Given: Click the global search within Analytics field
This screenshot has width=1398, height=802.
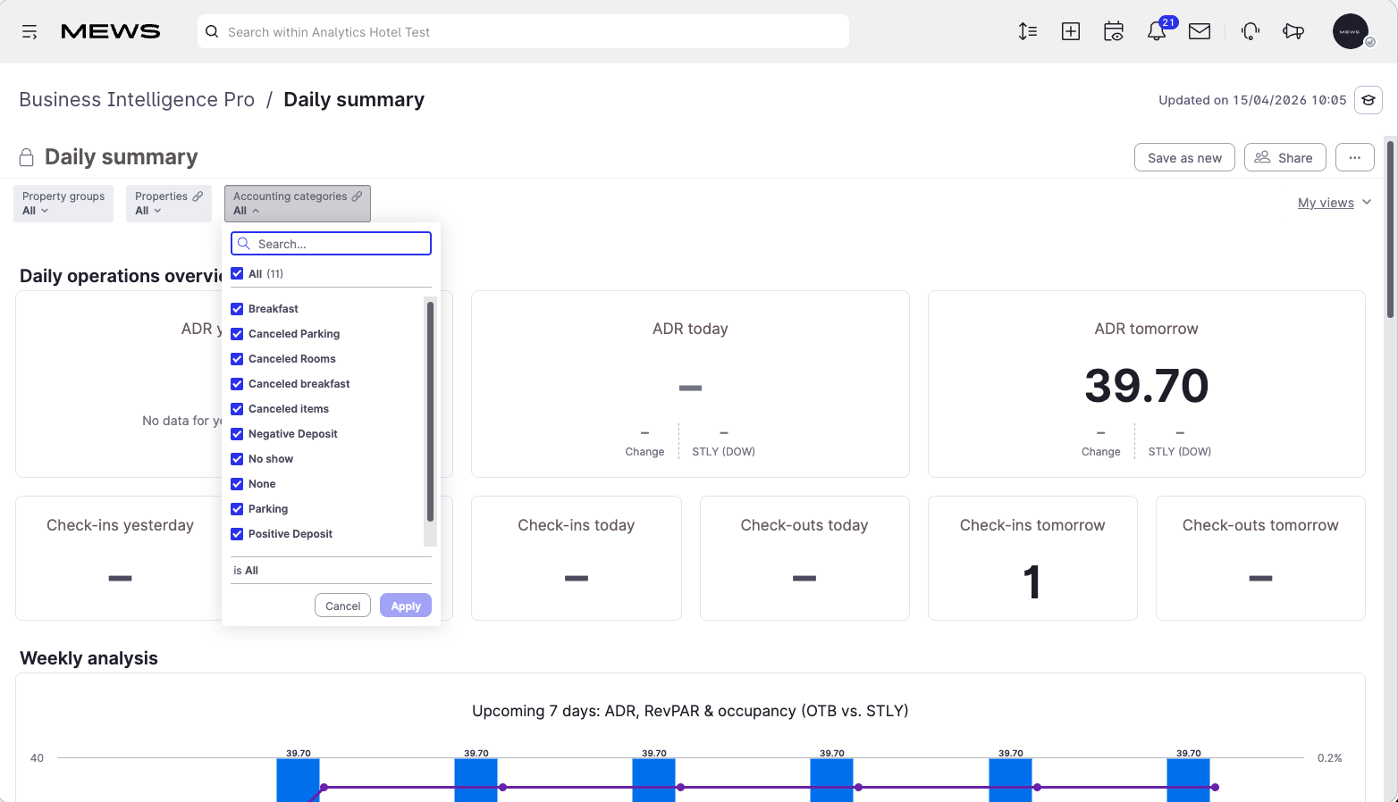Looking at the screenshot, I should [x=523, y=31].
